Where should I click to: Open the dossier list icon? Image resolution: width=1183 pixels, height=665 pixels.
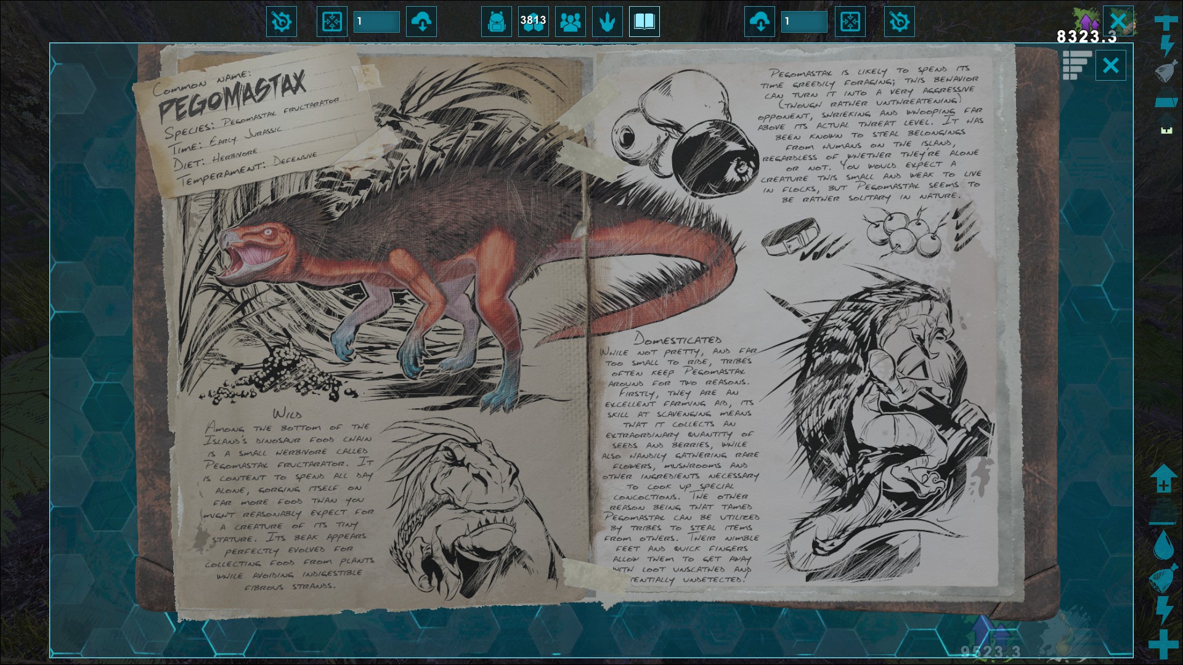pos(1076,65)
